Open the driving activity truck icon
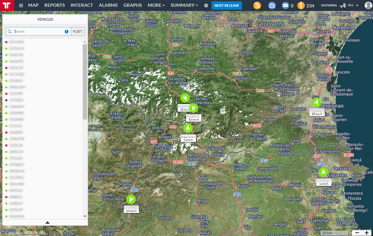The height and width of the screenshot is (236, 373). (x=258, y=5)
